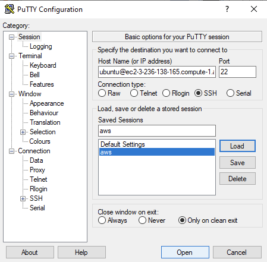Screen dimensions: 267x262
Task: Click the question mark help icon
Action: point(227,9)
